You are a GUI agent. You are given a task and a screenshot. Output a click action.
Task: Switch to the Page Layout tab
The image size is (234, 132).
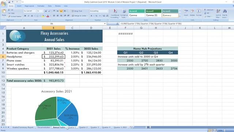click(29, 6)
